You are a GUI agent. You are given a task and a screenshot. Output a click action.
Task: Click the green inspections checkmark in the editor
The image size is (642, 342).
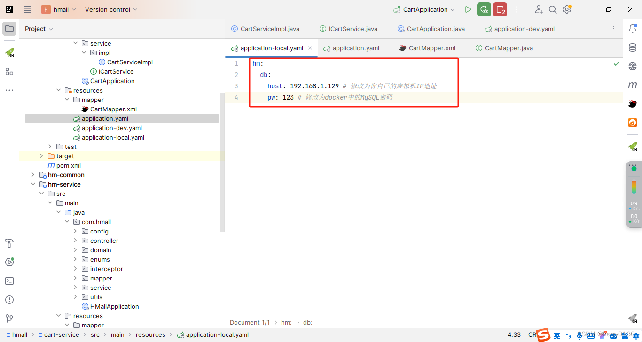pyautogui.click(x=616, y=63)
